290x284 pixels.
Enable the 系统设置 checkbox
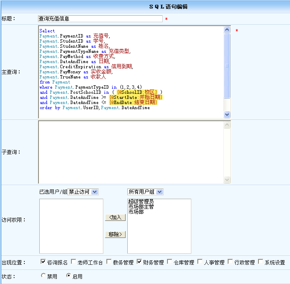pyautogui.click(x=261, y=262)
